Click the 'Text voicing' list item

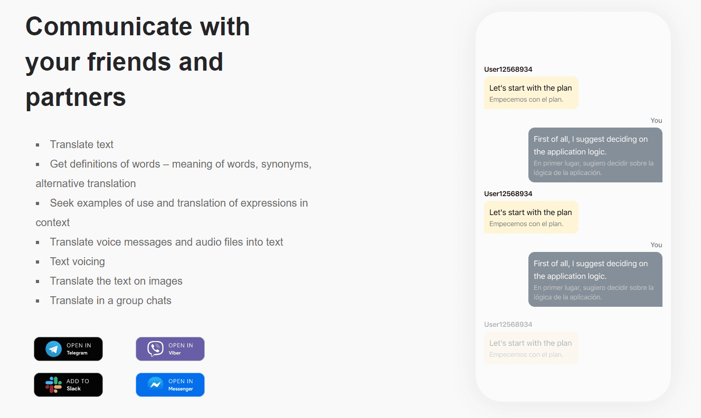[77, 261]
